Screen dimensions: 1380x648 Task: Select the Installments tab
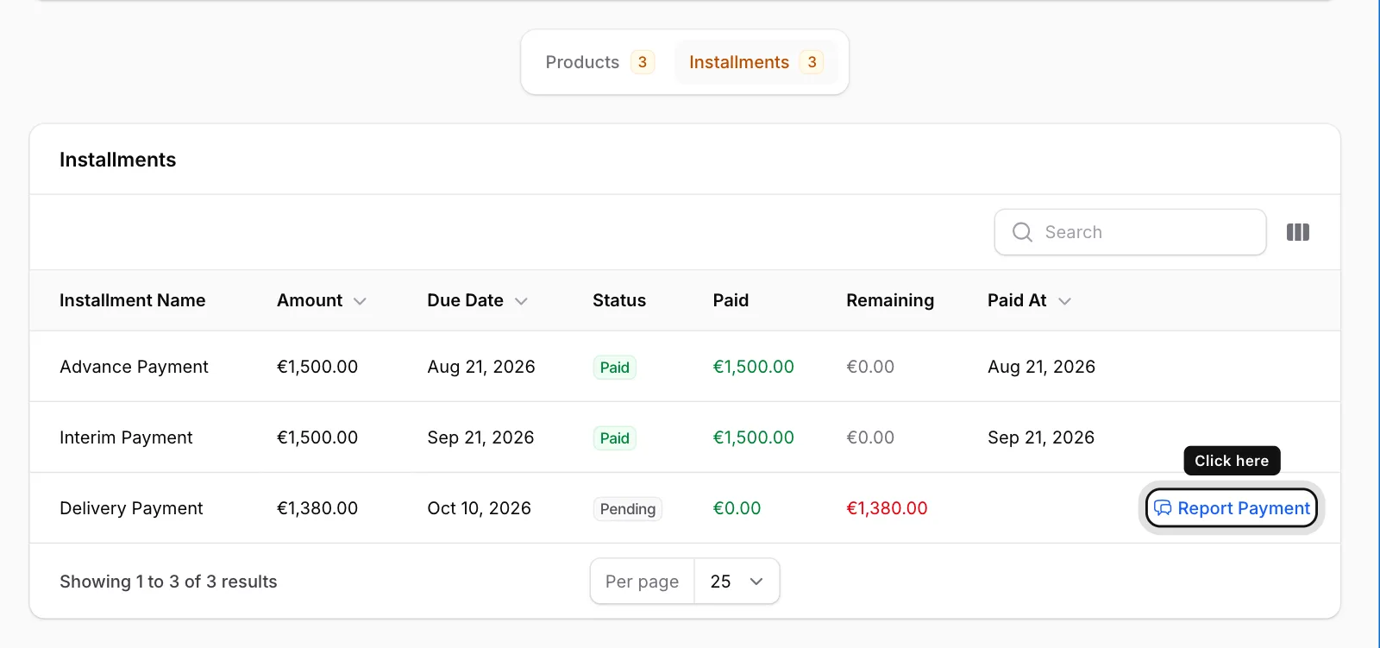coord(756,62)
